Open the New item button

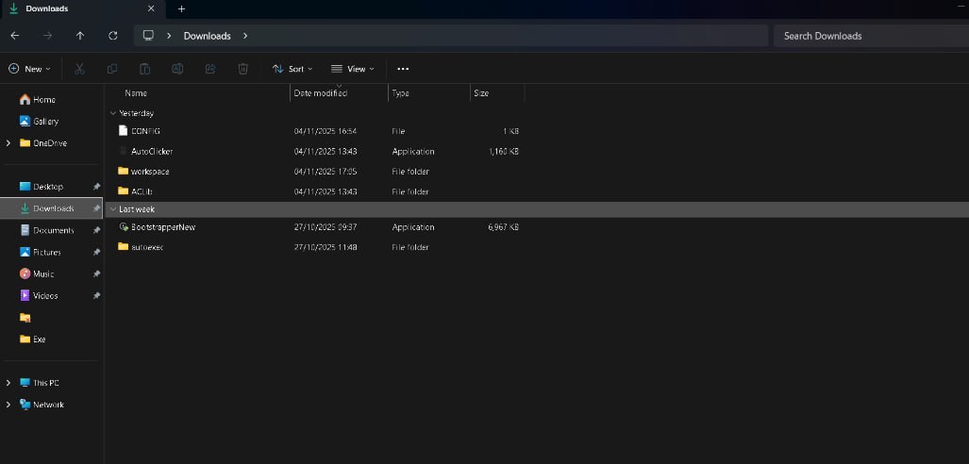pyautogui.click(x=29, y=69)
